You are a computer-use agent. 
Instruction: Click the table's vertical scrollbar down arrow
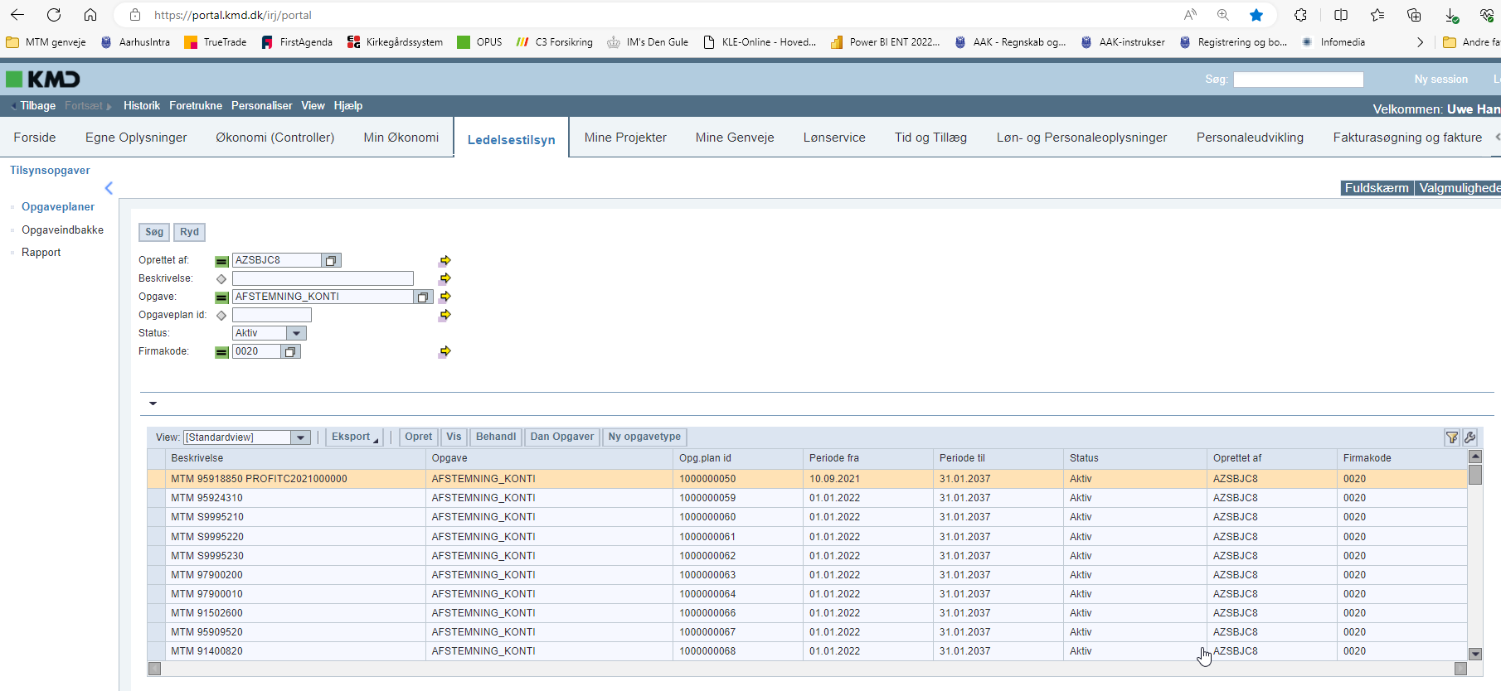click(1474, 654)
